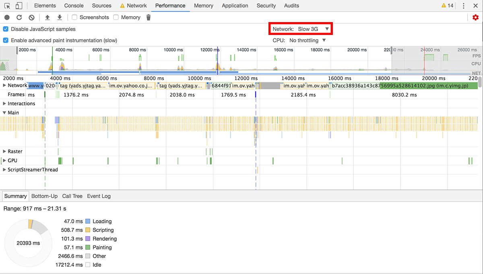Image resolution: width=483 pixels, height=274 pixels.
Task: Click the reload and profile icon
Action: pyautogui.click(x=19, y=17)
